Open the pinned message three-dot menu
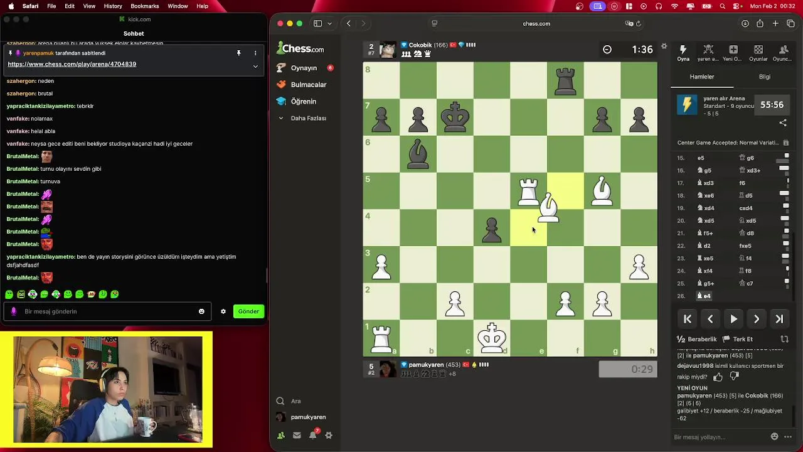Screen dimensions: 803x452 coord(255,53)
